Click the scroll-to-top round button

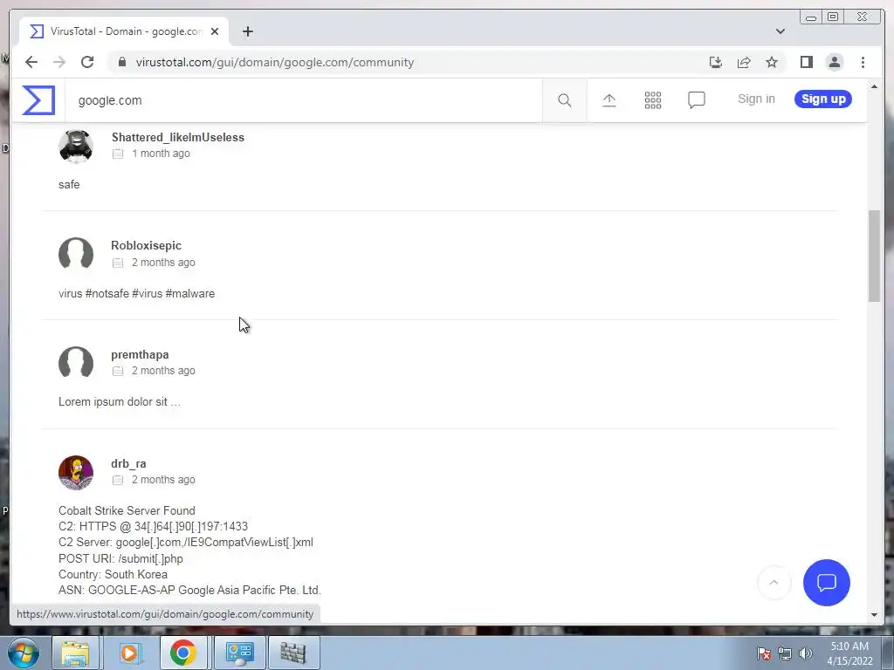coord(774,582)
